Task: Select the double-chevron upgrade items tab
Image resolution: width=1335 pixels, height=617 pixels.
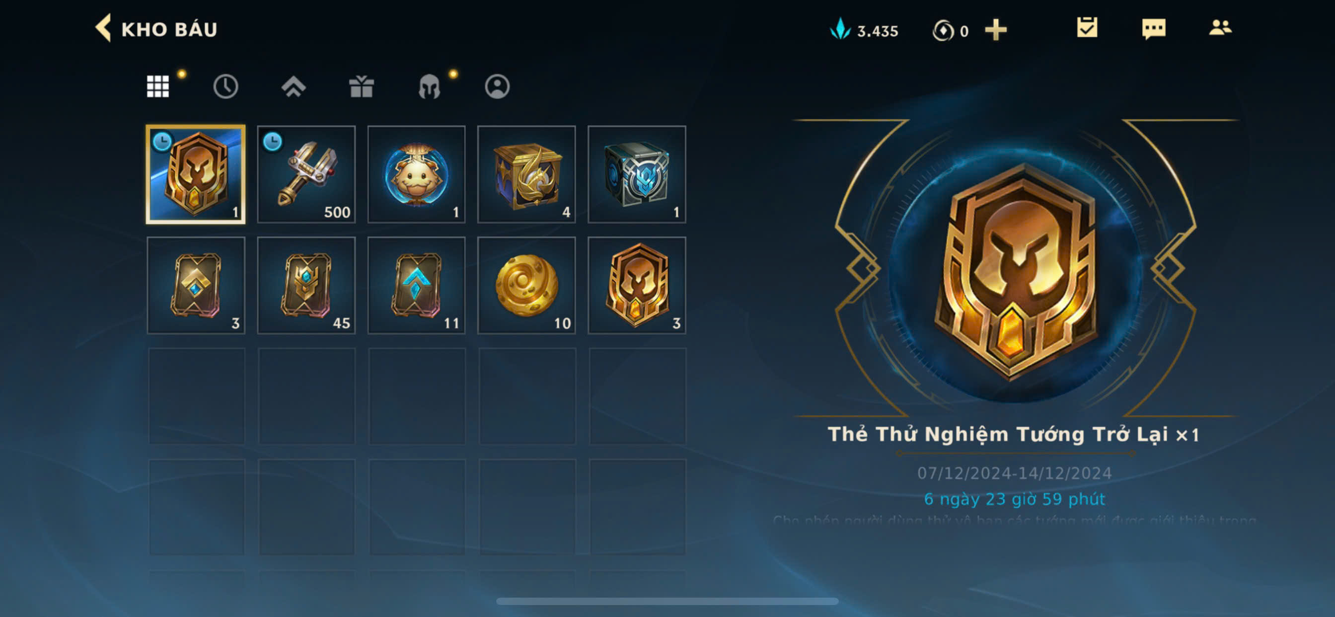Action: coord(294,86)
